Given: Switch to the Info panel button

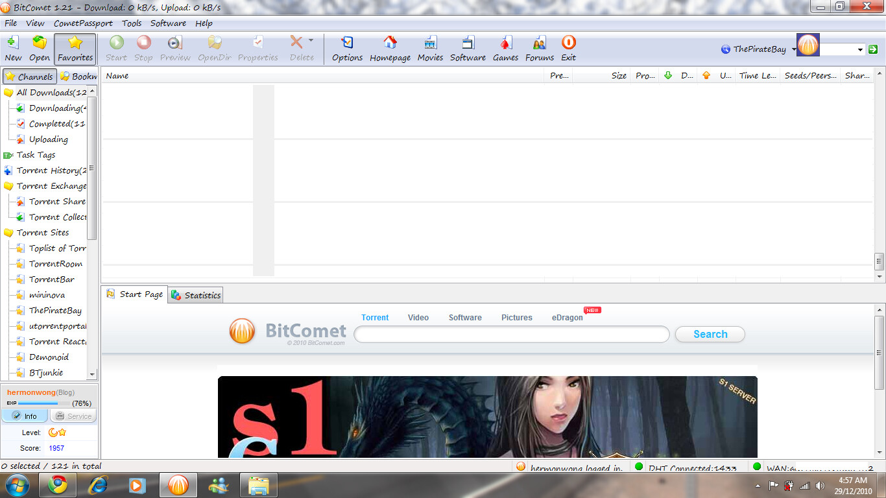Looking at the screenshot, I should click(x=25, y=416).
